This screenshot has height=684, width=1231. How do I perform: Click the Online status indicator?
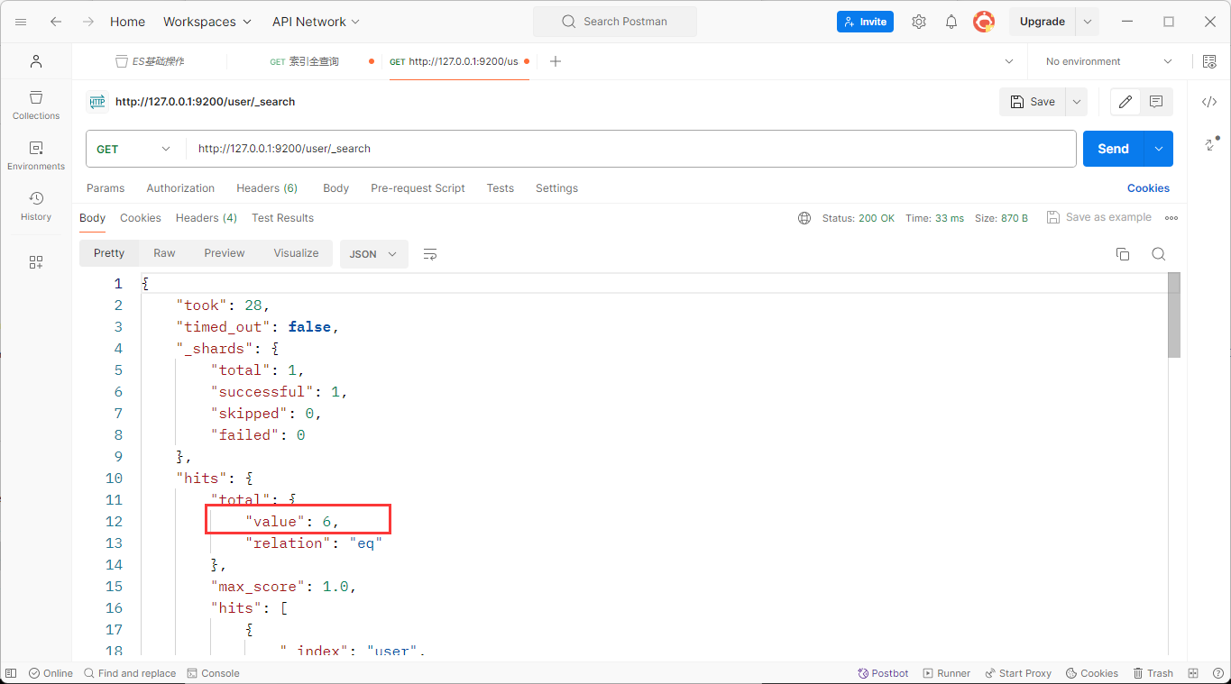click(51, 673)
